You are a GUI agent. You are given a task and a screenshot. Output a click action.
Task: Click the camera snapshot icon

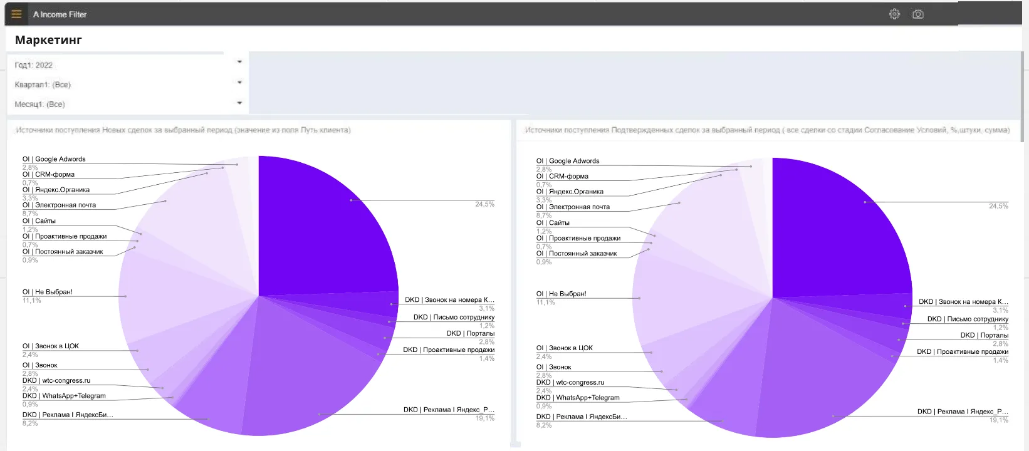pyautogui.click(x=918, y=14)
